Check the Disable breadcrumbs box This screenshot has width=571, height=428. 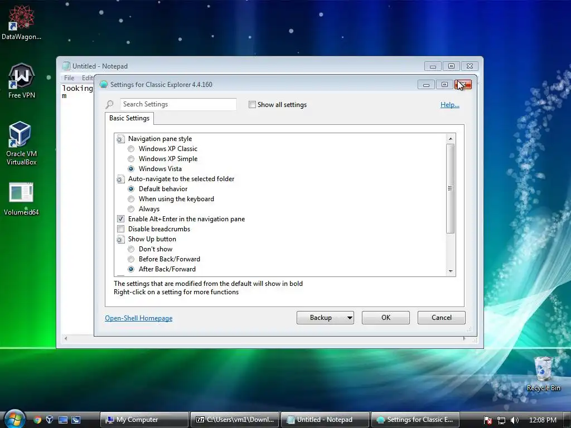(120, 229)
